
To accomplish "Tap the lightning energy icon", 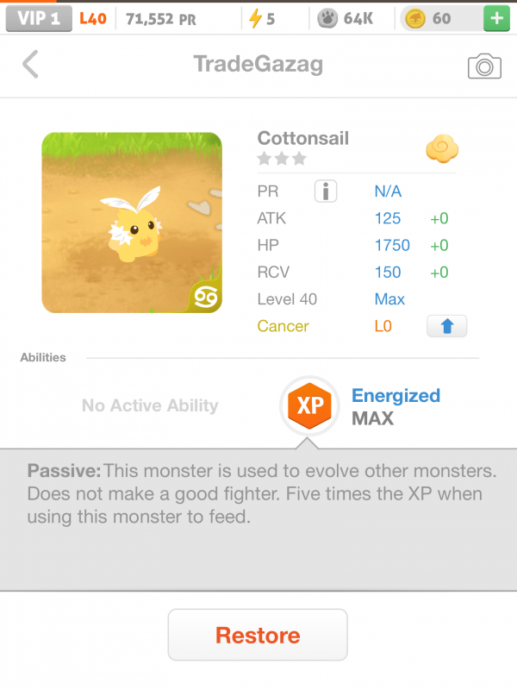I will pos(255,18).
